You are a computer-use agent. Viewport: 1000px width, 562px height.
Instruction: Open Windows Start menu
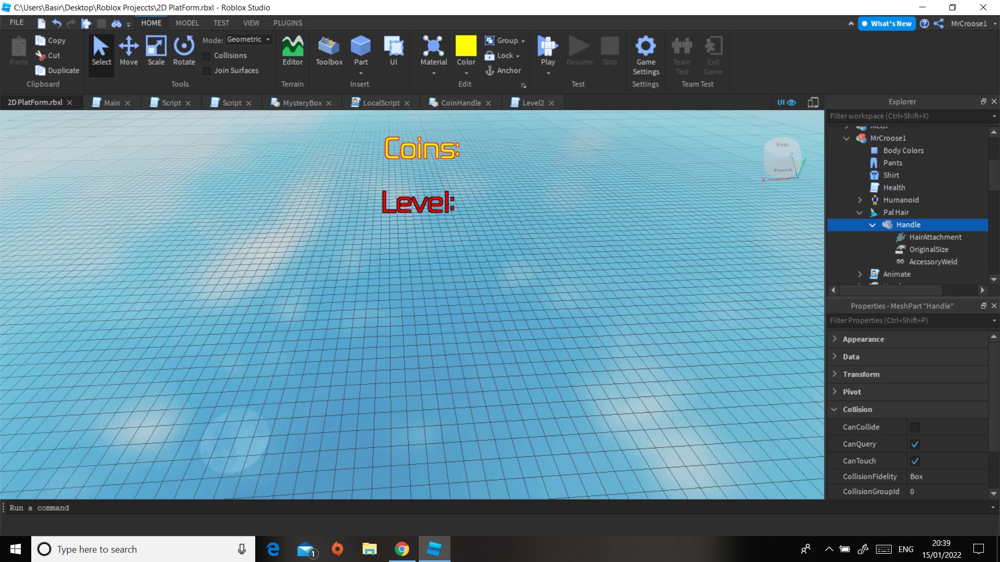[x=16, y=549]
